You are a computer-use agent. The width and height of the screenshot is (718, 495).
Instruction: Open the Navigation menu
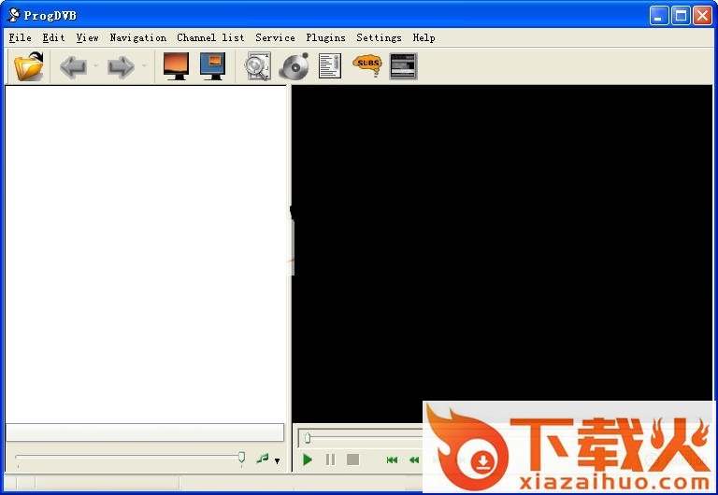click(137, 37)
